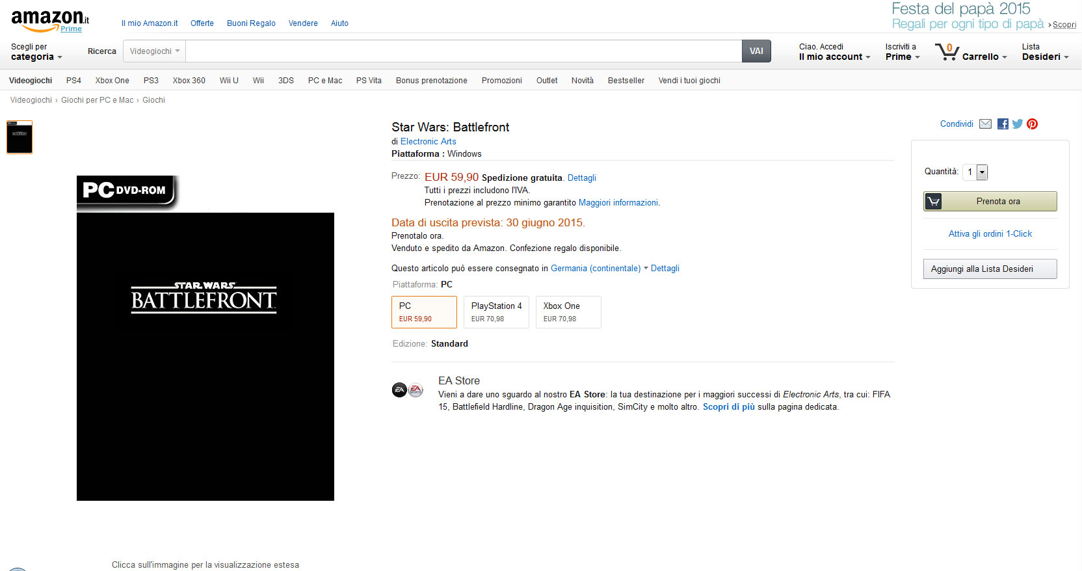
Task: Share on Pinterest icon
Action: pyautogui.click(x=1032, y=124)
